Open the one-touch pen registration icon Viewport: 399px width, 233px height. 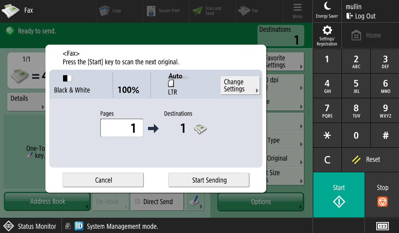click(x=195, y=201)
